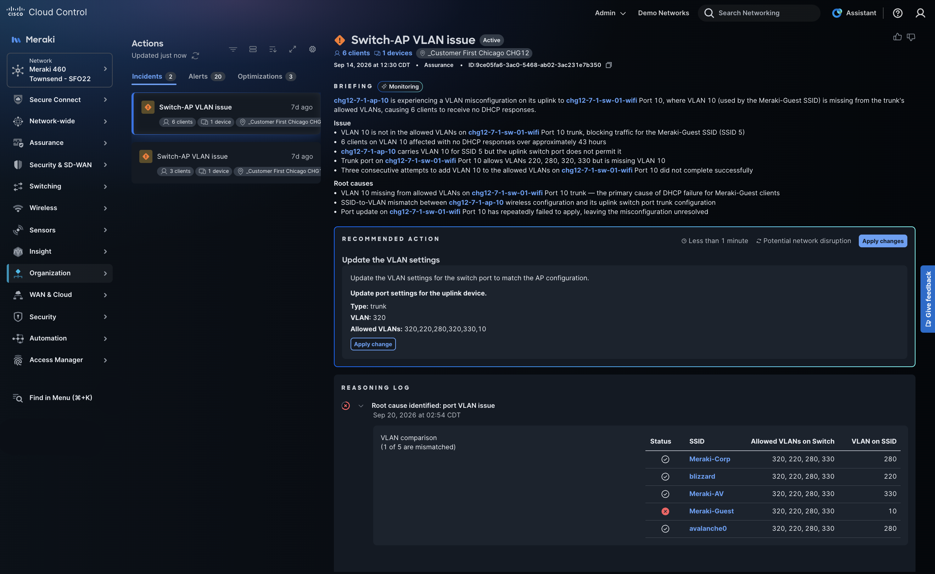The height and width of the screenshot is (574, 935).
Task: Open the 1 devices link under incident title
Action: [x=393, y=53]
